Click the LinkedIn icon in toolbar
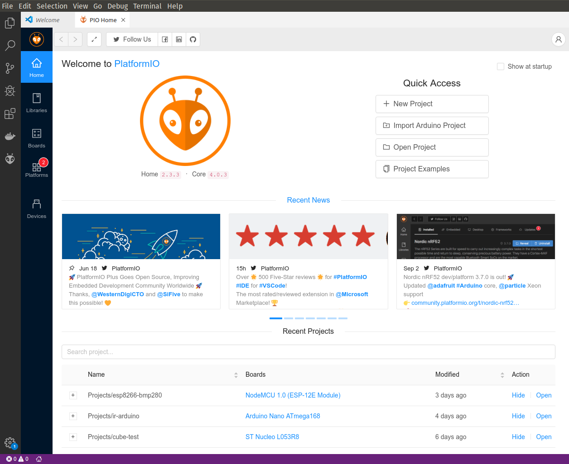 tap(179, 39)
